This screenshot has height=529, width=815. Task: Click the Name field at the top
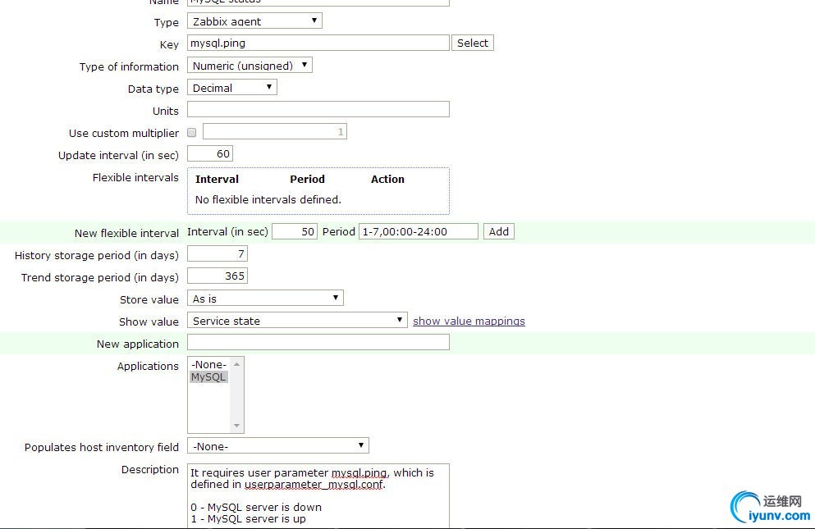point(318,2)
